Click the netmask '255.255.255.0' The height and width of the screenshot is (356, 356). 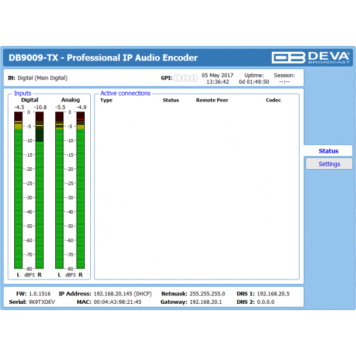[207, 294]
